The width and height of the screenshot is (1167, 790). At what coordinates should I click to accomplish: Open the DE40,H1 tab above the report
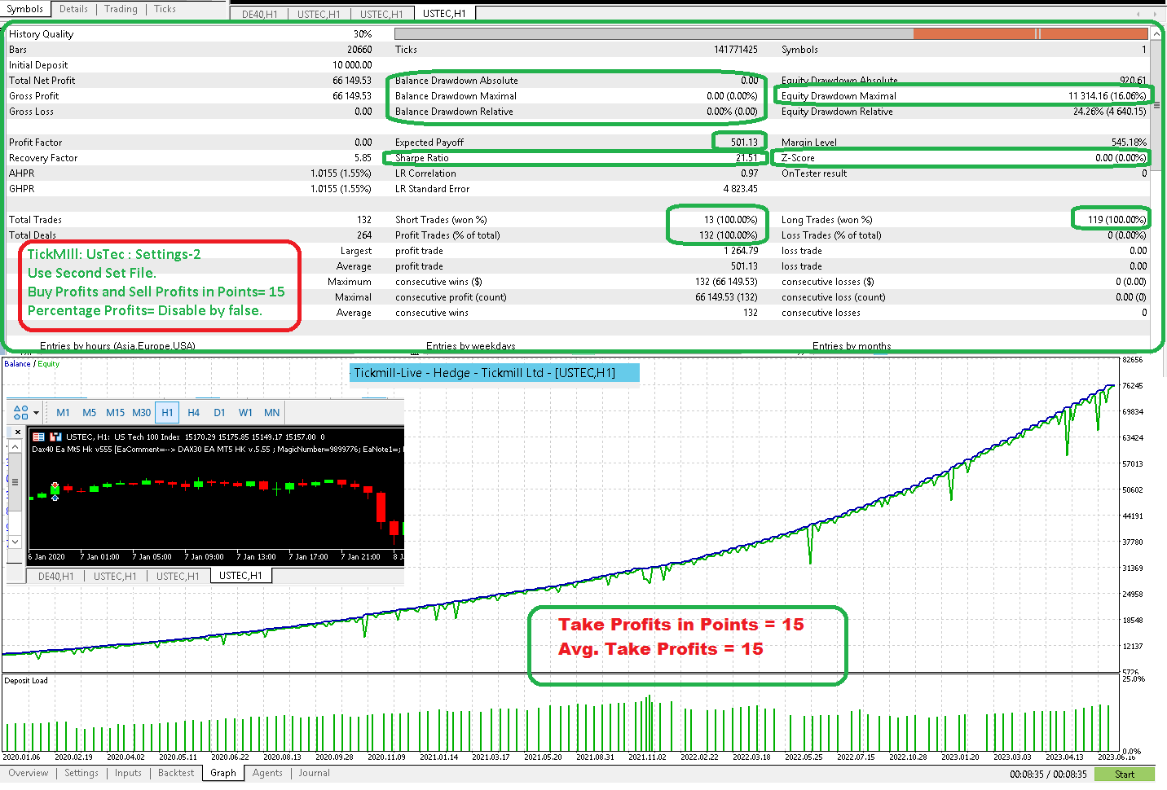[x=259, y=14]
